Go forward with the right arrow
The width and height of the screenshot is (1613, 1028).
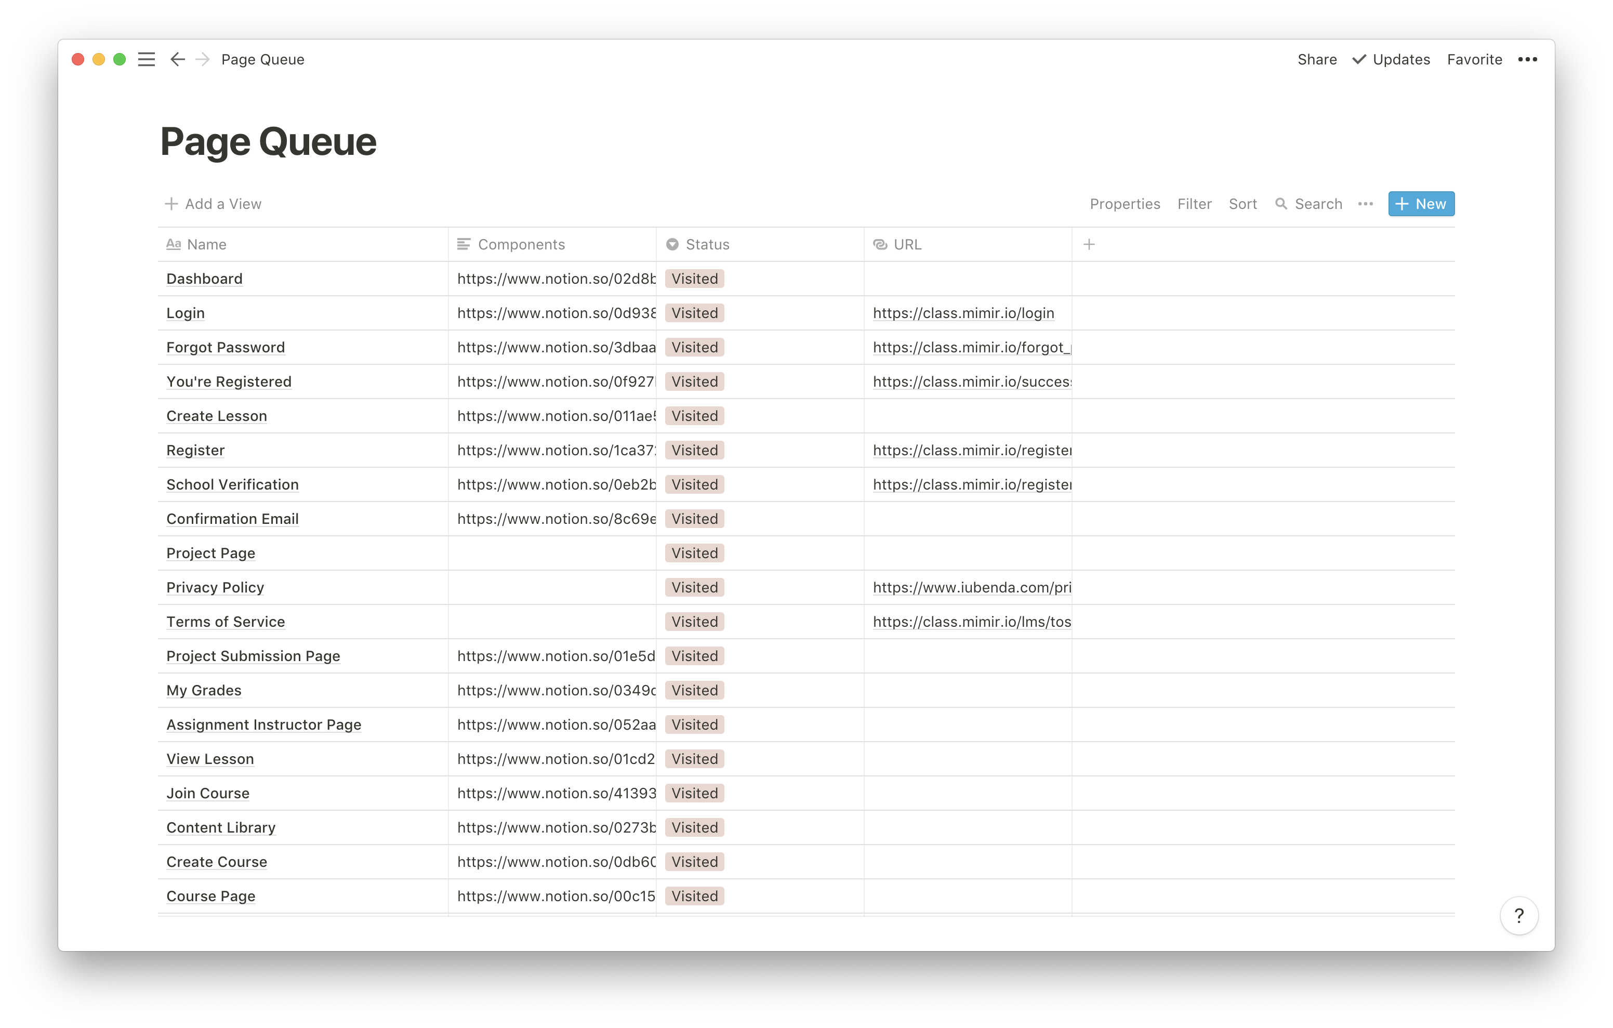coord(203,60)
